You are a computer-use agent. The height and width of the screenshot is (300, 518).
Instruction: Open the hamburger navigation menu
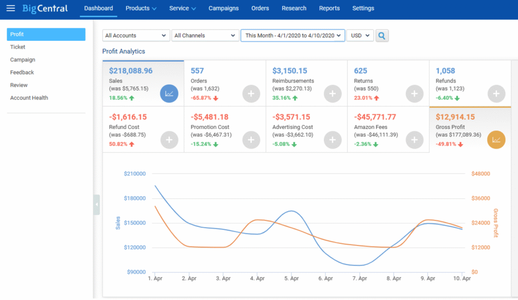(x=11, y=8)
